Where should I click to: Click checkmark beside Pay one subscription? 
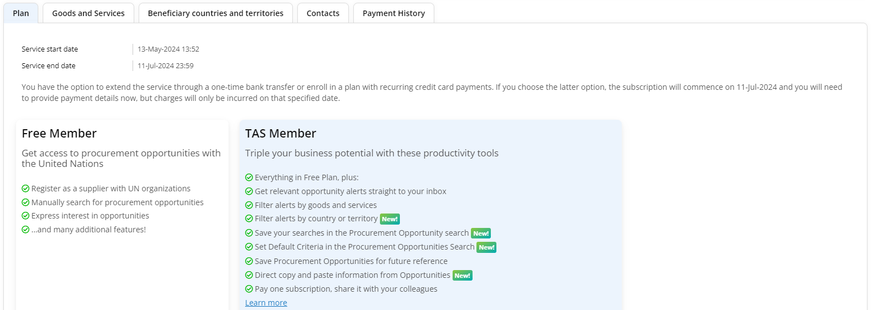(x=249, y=289)
